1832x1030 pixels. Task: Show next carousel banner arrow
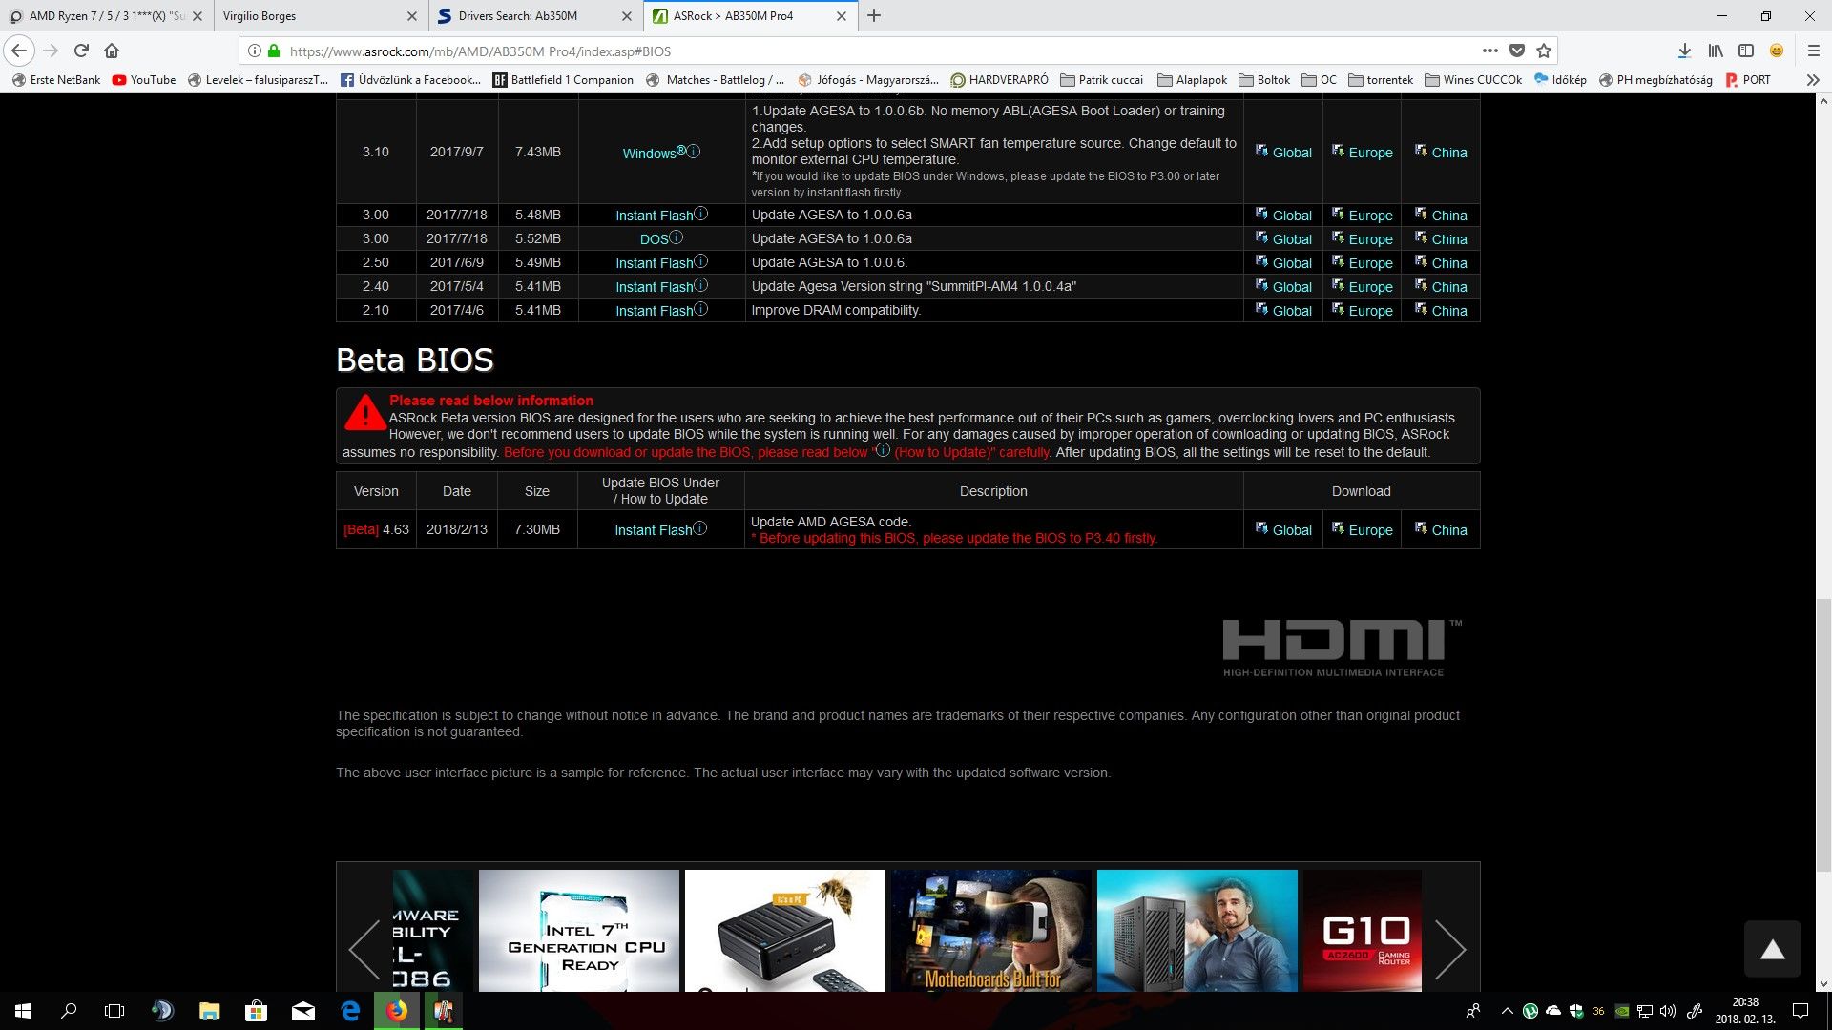1450,949
